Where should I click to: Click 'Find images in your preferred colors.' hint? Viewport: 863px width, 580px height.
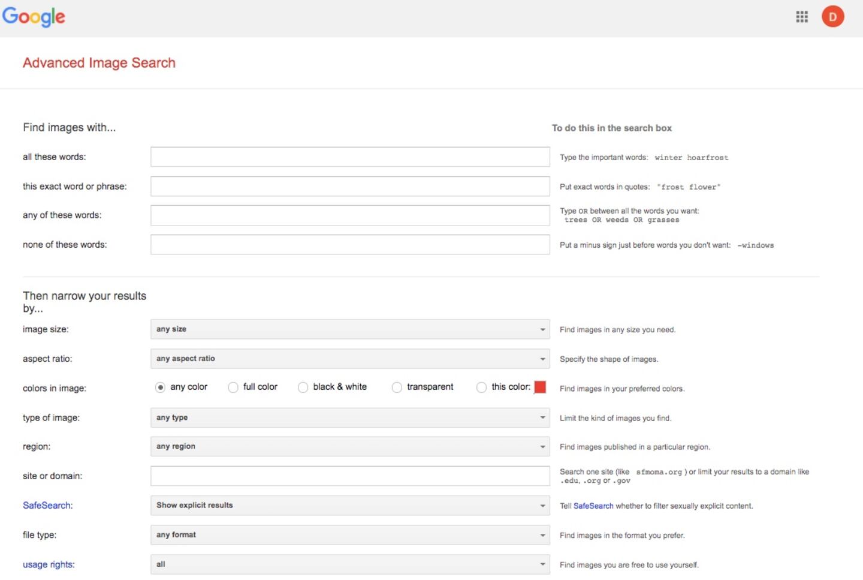622,389
